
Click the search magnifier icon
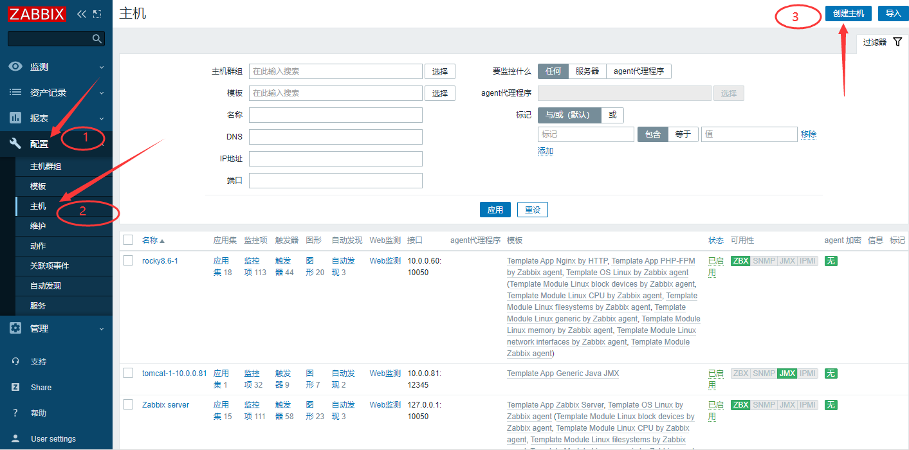pyautogui.click(x=97, y=39)
